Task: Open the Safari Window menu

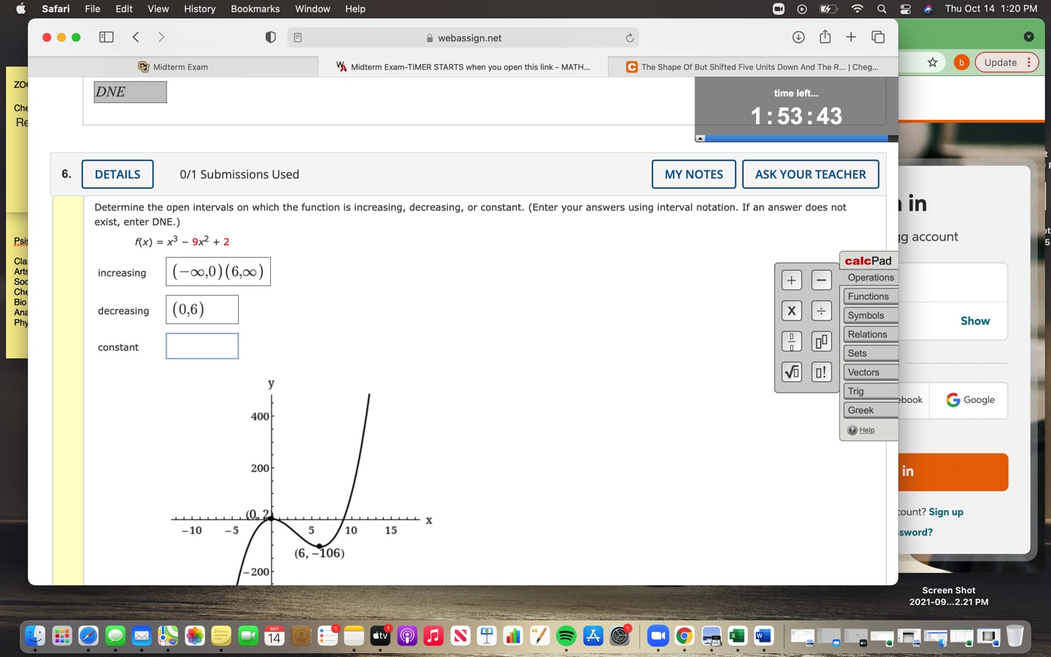Action: [312, 9]
